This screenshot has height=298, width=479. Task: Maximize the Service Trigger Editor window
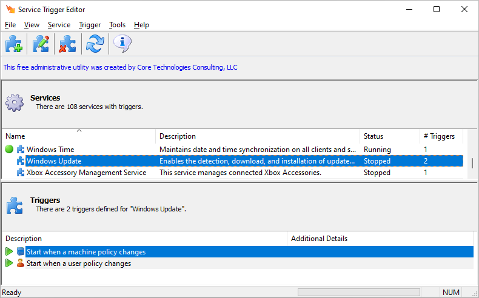(437, 9)
